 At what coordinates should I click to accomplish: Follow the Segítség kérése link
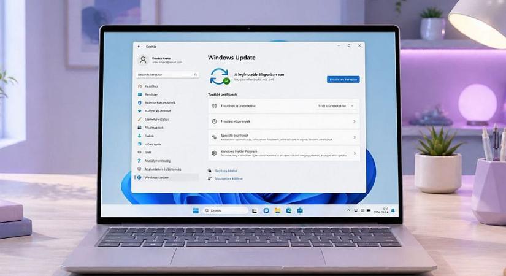pos(226,171)
